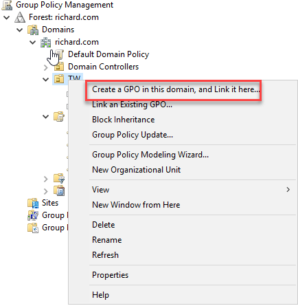Expand the Domain Controllers node
The width and height of the screenshot is (298, 306).
46,67
